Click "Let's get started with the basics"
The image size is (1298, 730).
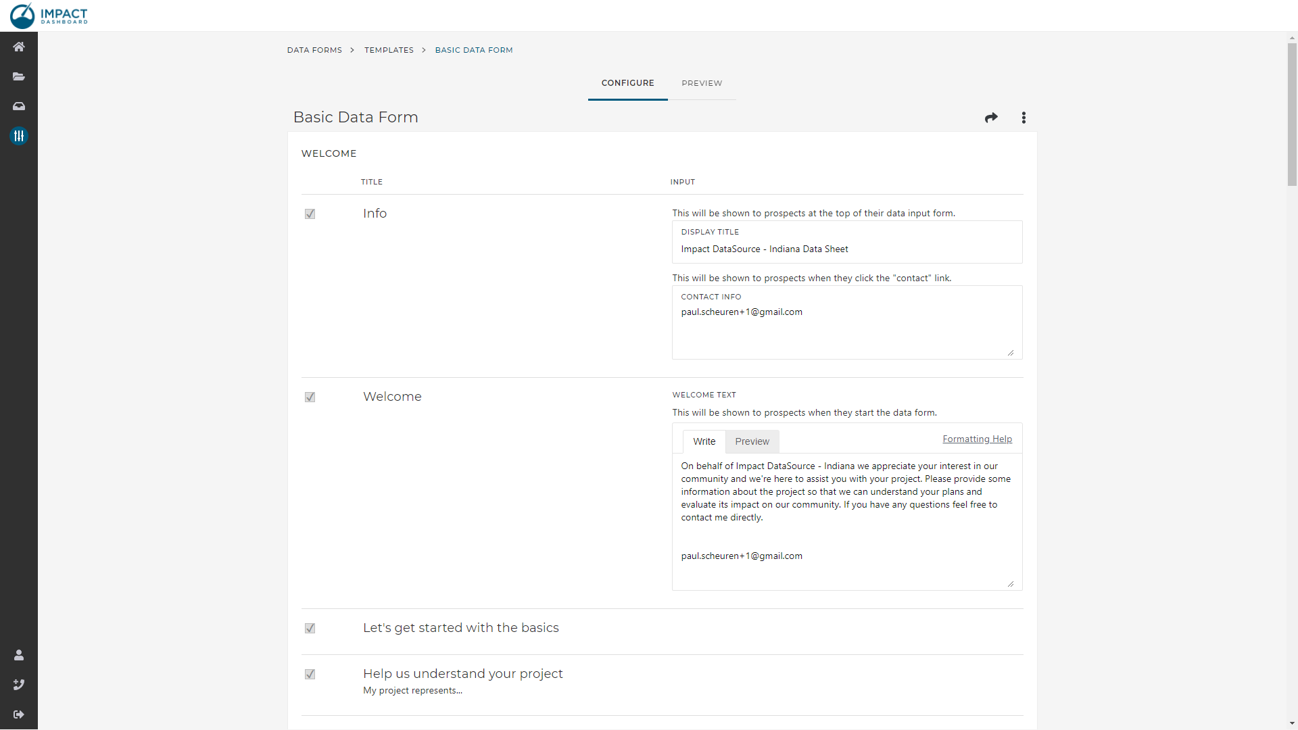coord(461,628)
